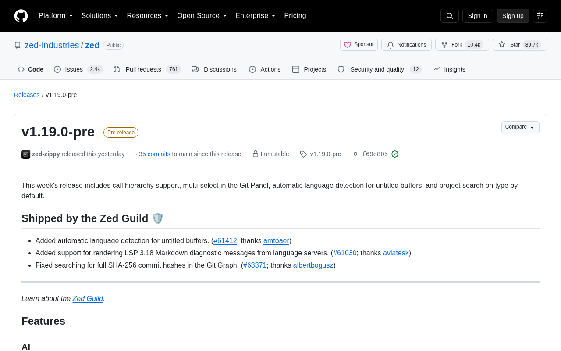The image size is (561, 351).
Task: Open the Actions tab
Action: tap(265, 69)
